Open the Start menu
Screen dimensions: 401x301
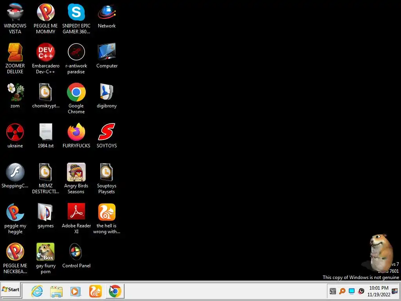[11, 290]
